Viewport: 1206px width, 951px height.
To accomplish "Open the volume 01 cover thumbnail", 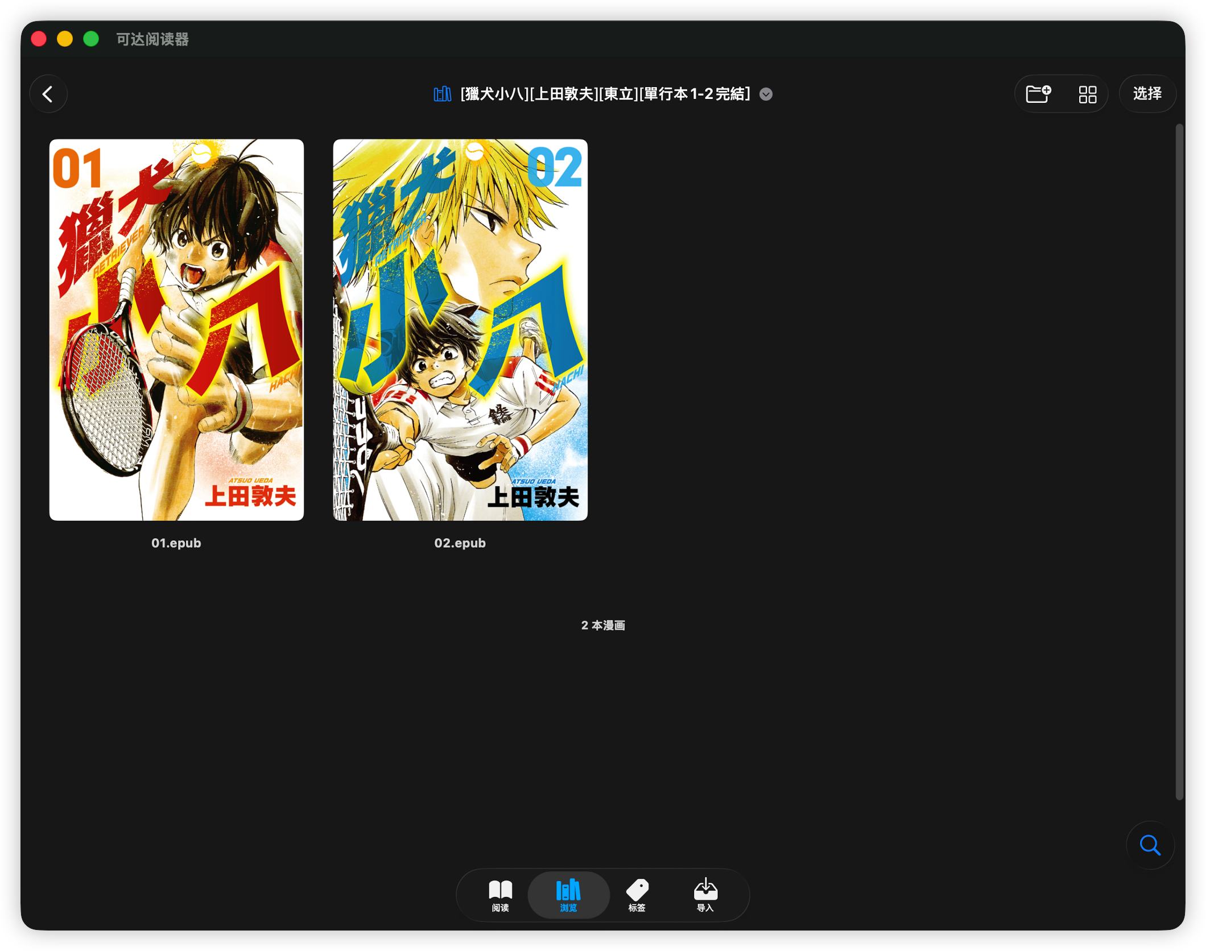I will [x=176, y=330].
